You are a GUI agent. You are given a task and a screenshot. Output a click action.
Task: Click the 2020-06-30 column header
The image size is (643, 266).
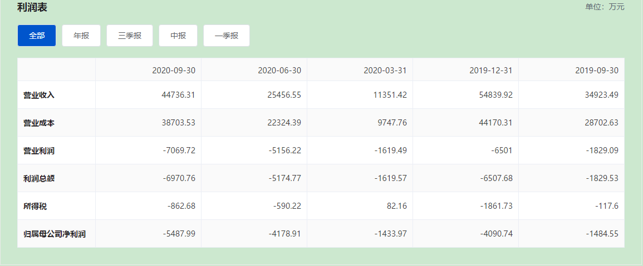(x=279, y=71)
